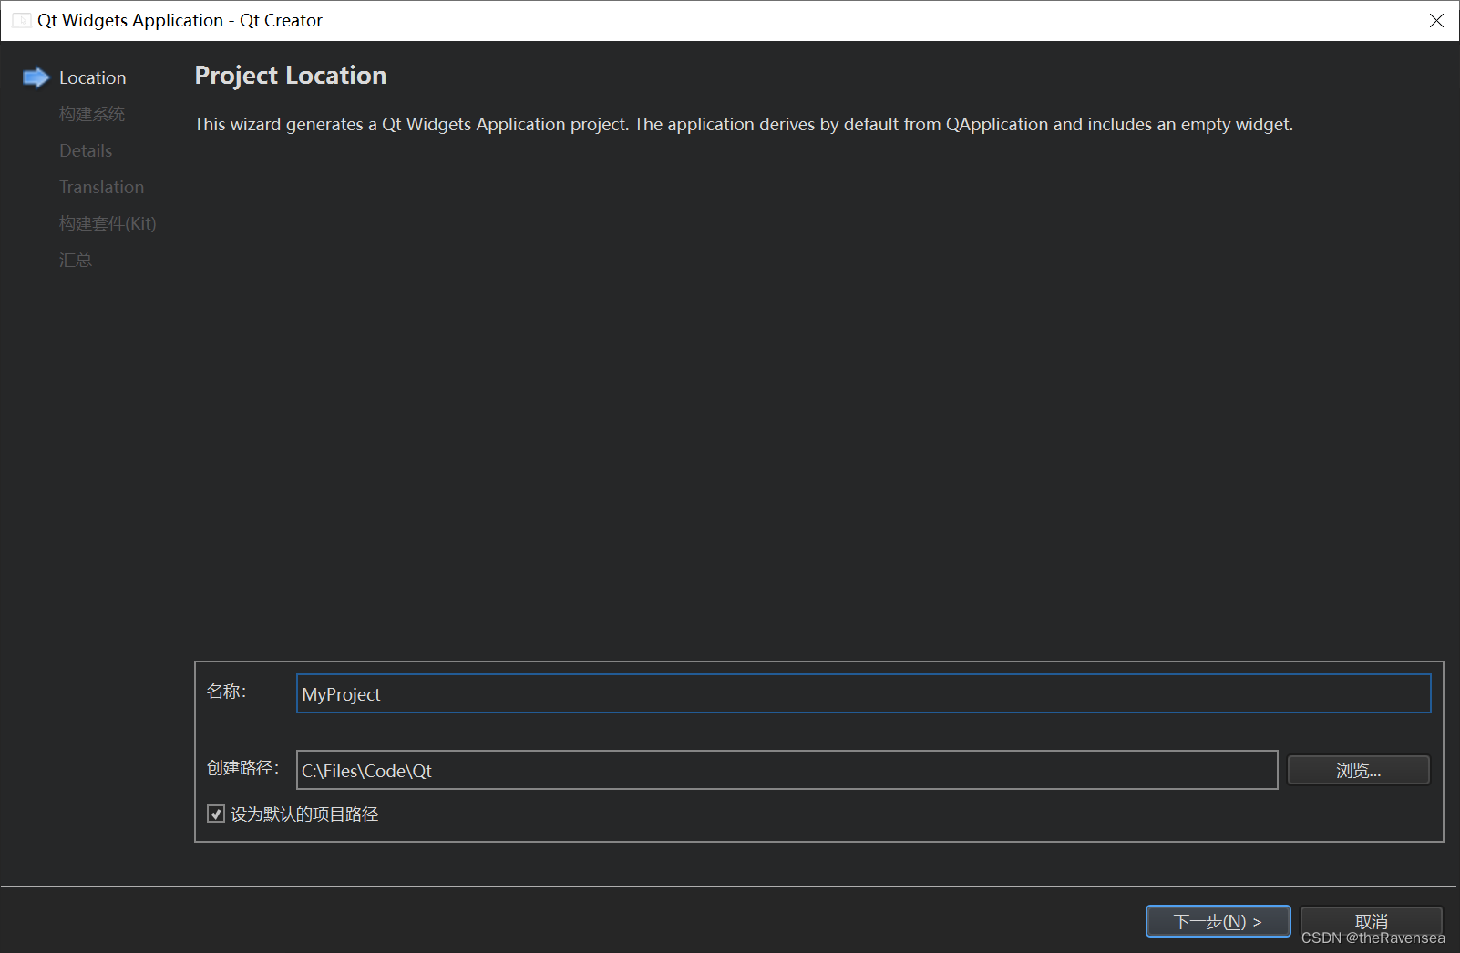This screenshot has height=953, width=1460.
Task: Click the 浏览... browse button
Action: [x=1358, y=770]
